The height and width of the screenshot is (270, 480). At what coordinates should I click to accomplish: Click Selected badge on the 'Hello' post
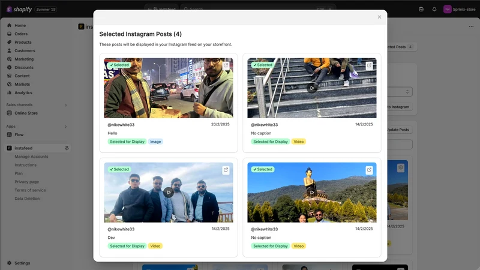click(x=119, y=65)
